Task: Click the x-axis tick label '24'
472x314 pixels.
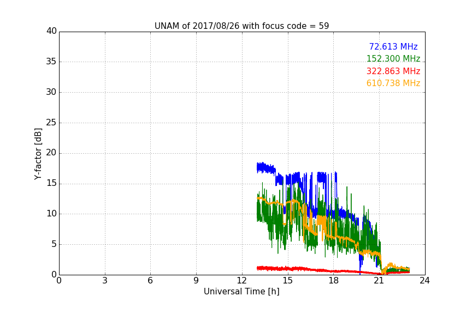Action: 424,281
